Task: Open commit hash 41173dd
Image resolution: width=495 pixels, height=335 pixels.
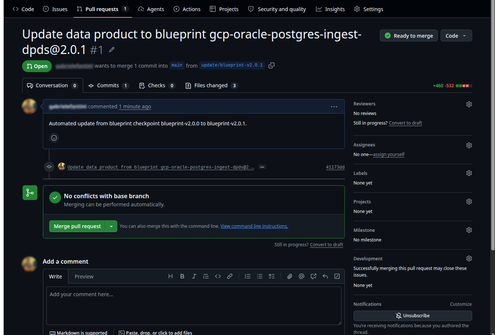Action: (x=335, y=167)
